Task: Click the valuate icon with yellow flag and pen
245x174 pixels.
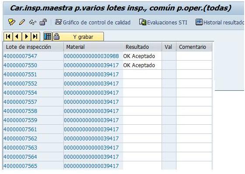Action: point(11,22)
